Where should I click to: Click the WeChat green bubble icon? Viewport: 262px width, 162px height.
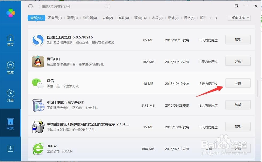pyautogui.click(x=38, y=83)
